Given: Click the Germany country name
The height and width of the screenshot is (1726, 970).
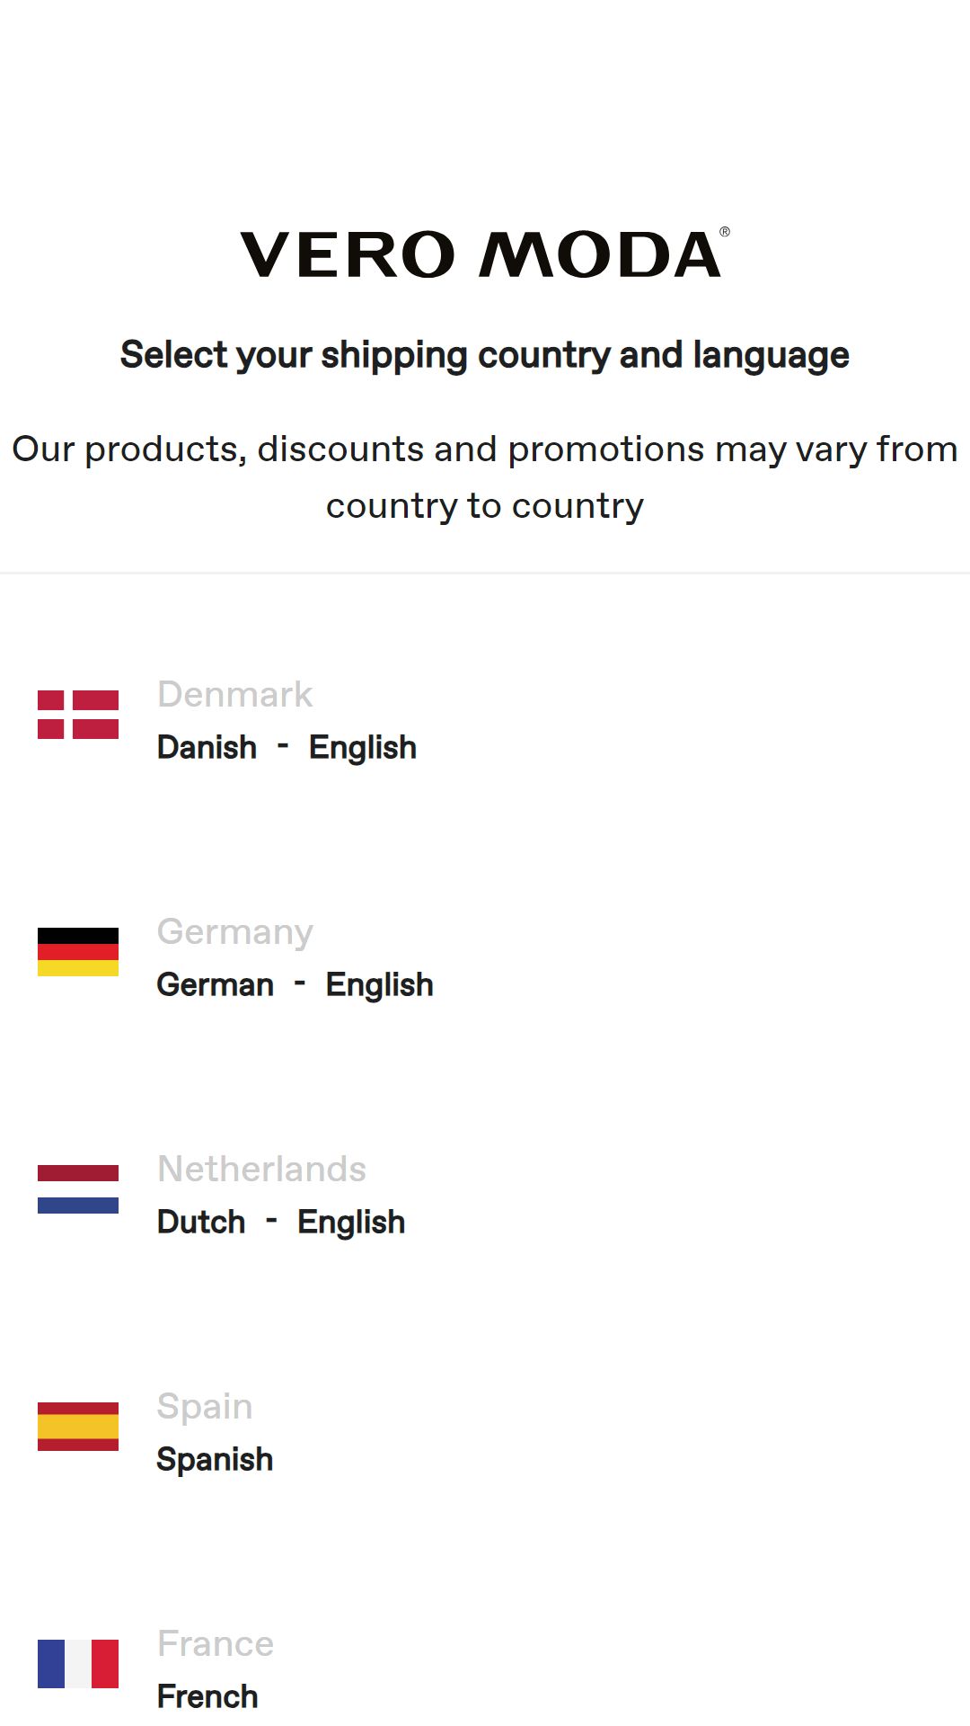Looking at the screenshot, I should (x=235, y=932).
